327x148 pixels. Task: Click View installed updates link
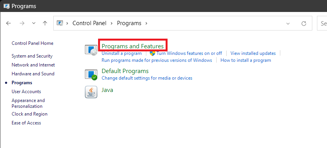click(x=253, y=53)
